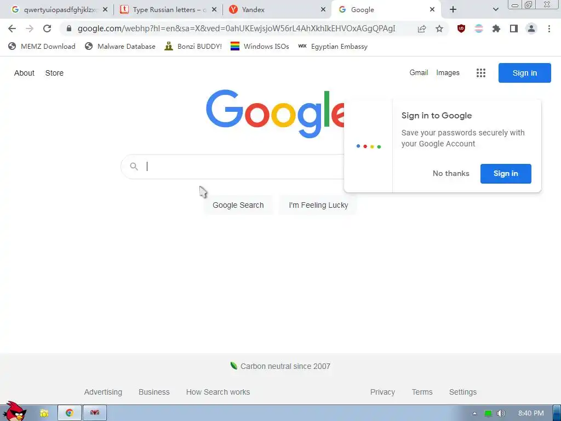
Task: Go to Gmail
Action: tap(419, 73)
